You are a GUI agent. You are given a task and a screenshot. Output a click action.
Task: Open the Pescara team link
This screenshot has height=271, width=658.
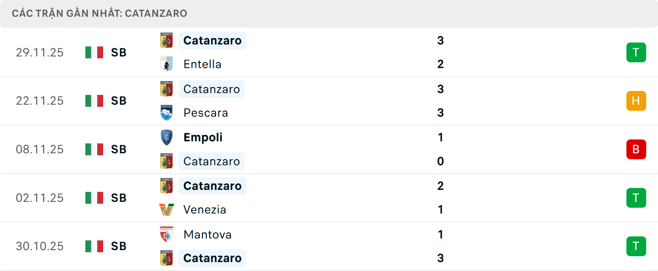[206, 113]
